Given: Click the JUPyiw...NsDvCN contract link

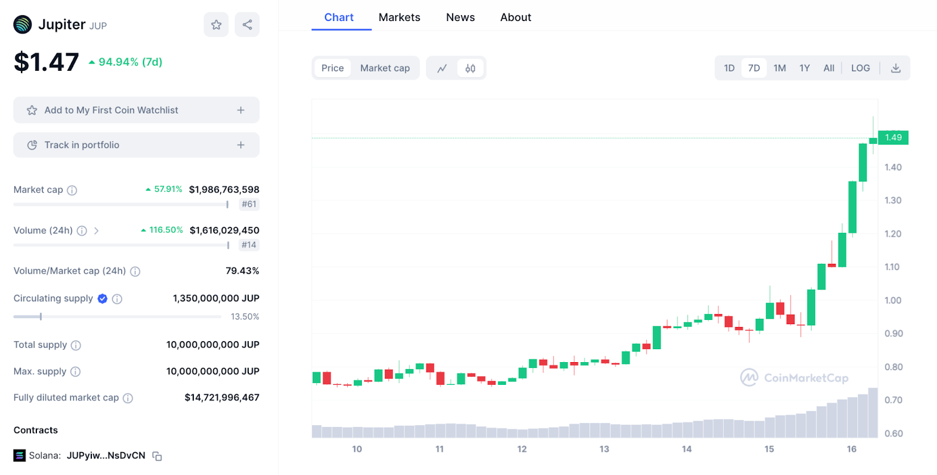Looking at the screenshot, I should tap(106, 456).
